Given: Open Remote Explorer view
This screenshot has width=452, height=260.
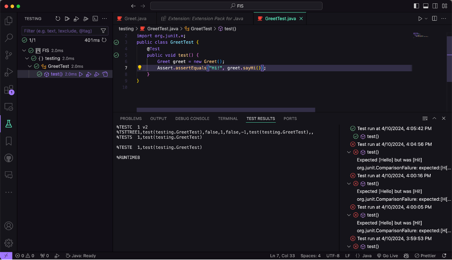Looking at the screenshot, I should [x=9, y=107].
